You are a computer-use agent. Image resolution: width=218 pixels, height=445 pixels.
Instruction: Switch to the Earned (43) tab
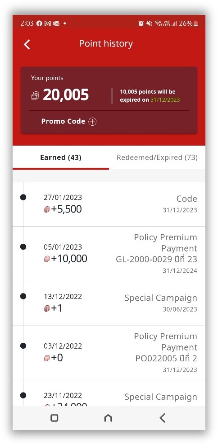[61, 157]
